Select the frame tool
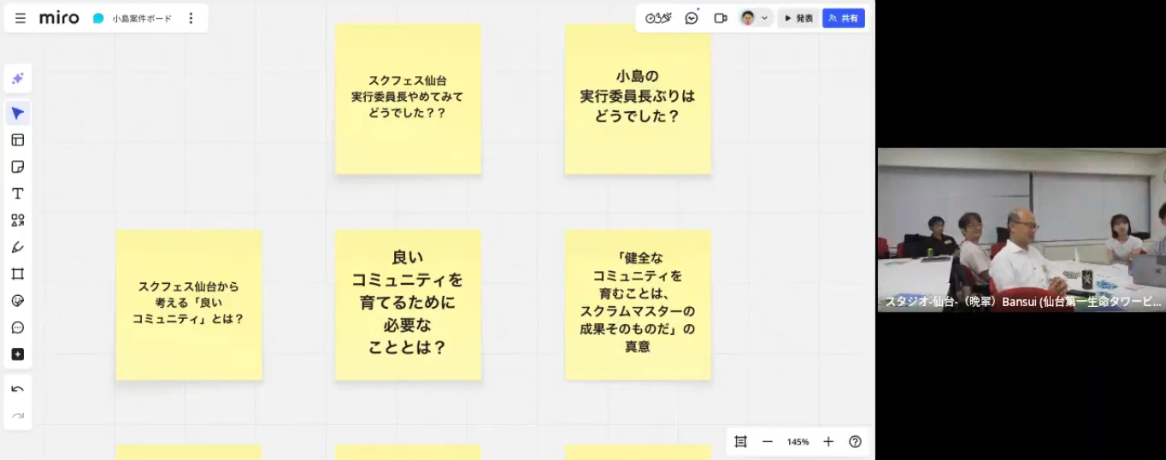1166x460 pixels. (x=17, y=274)
